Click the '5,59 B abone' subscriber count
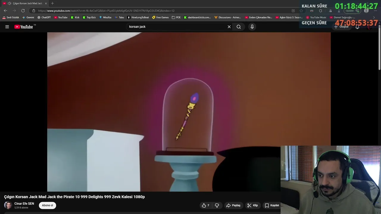Viewport: 381px width, 214px height. click(21, 208)
